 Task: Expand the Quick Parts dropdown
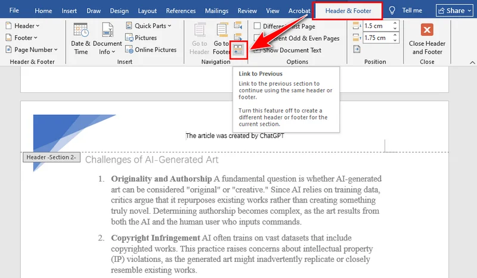tap(148, 26)
